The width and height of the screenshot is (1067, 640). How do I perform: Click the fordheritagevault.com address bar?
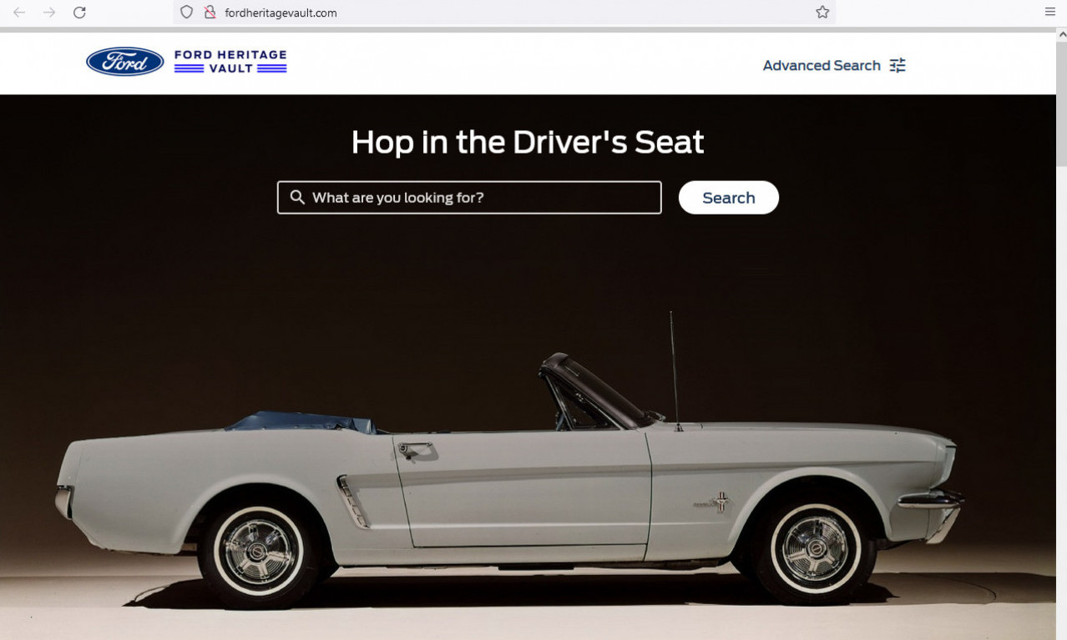tap(504, 13)
